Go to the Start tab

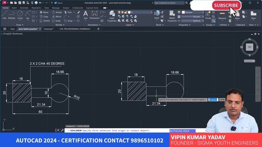click(x=13, y=29)
